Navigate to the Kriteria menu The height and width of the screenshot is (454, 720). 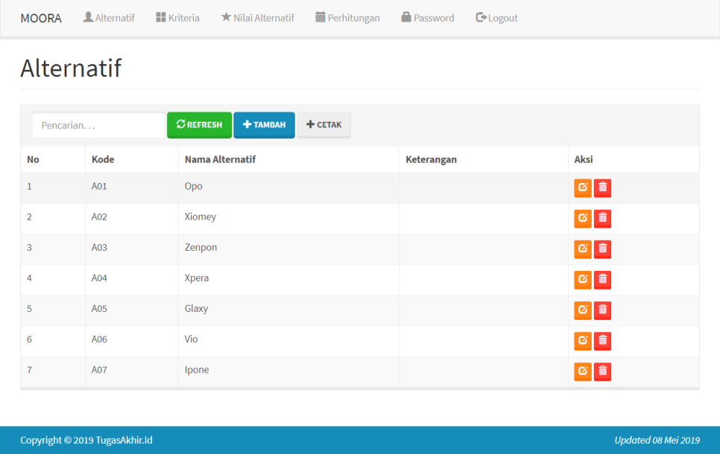(x=177, y=17)
